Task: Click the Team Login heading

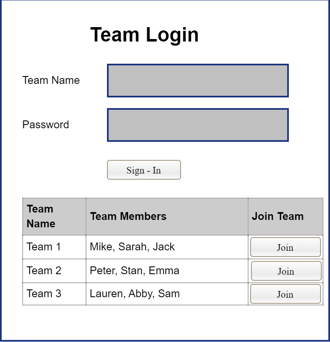Action: click(x=144, y=35)
